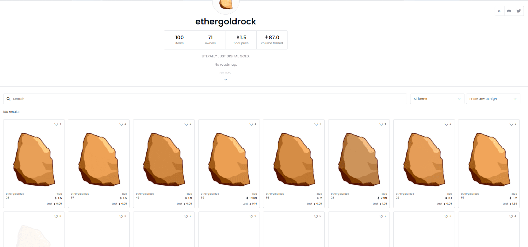Viewport: 528px width, 247px height.
Task: Open the rock thumbnail for item 52
Action: [229, 159]
